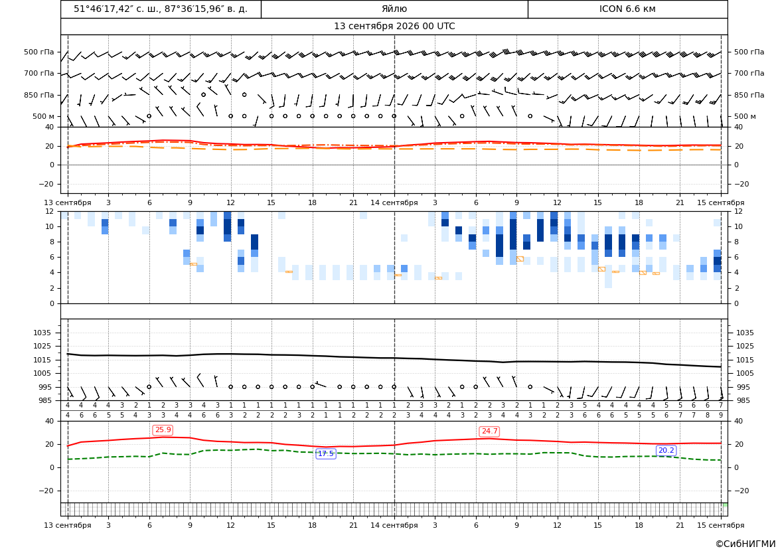Click the ©СибНИГМИ copyright text
The width and height of the screenshot is (776, 549).
coord(745,544)
